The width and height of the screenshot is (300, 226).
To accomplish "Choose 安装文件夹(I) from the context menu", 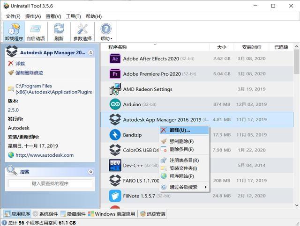I will [x=184, y=168].
